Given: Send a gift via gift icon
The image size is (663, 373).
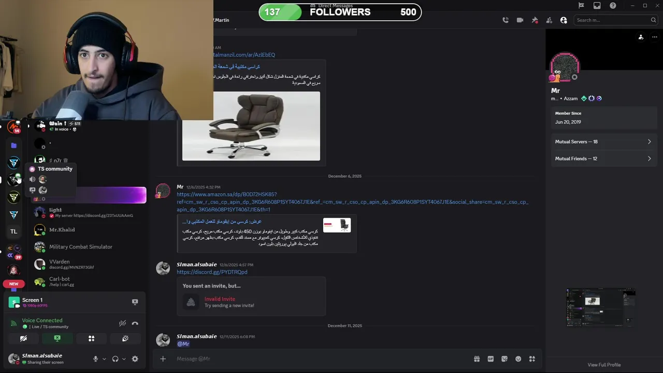Looking at the screenshot, I should click(x=477, y=358).
